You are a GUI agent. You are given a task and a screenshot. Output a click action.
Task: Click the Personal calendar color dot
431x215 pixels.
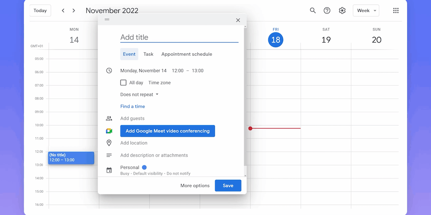[144, 167]
